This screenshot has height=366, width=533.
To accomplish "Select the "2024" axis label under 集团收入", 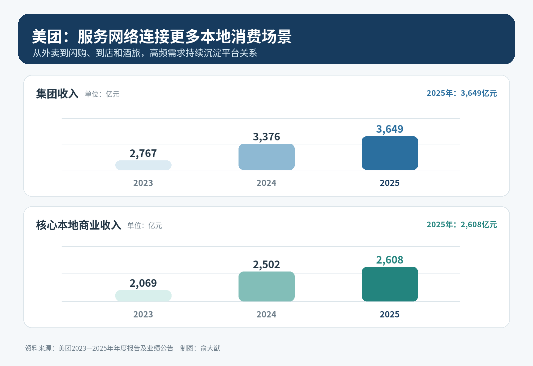I will click(x=266, y=183).
